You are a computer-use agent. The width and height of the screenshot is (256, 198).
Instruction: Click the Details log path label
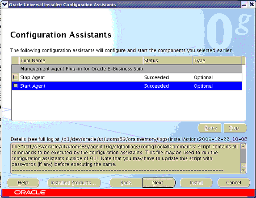[129, 139]
